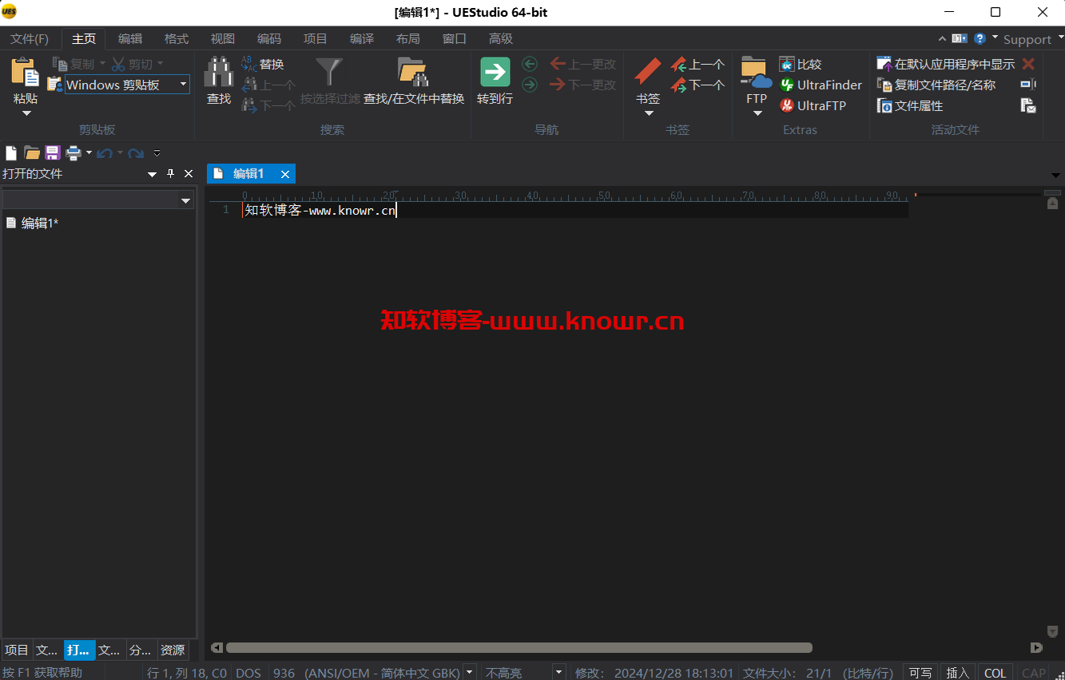Click the Cut (剪切) scissors icon
The image size is (1065, 680).
point(118,64)
